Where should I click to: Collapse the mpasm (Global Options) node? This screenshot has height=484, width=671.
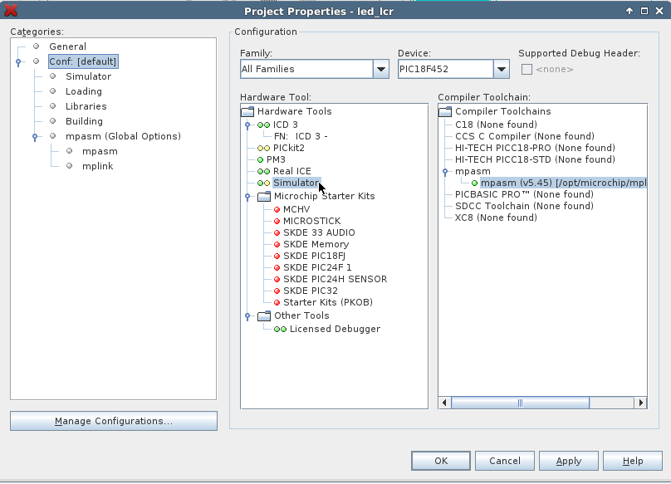pos(35,137)
